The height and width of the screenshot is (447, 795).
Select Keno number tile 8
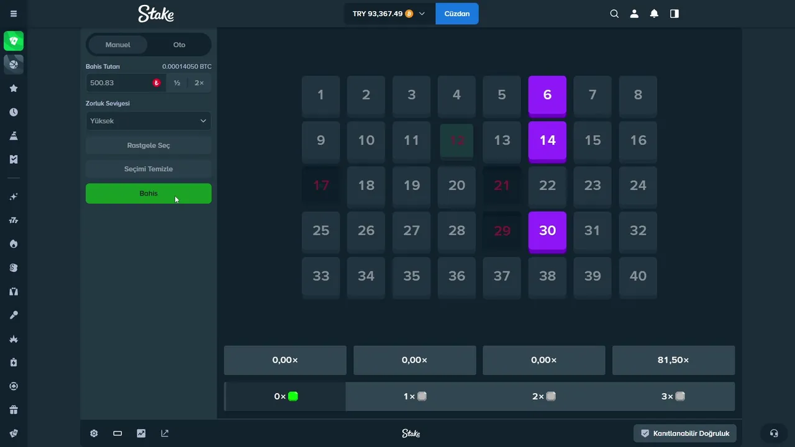[x=638, y=96]
